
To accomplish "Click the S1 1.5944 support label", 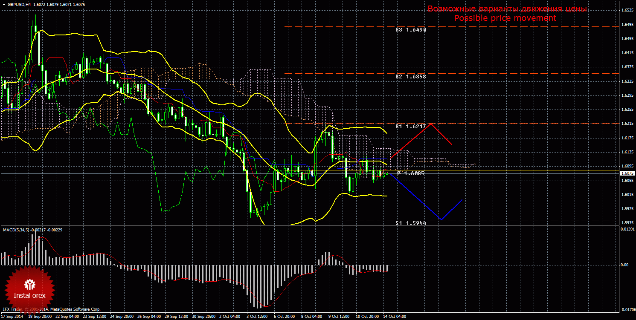I will (411, 223).
